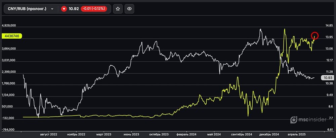Expand the CNY/RUB instrument dropdown chevron
This screenshot has height=138, width=336.
[x=52, y=9]
